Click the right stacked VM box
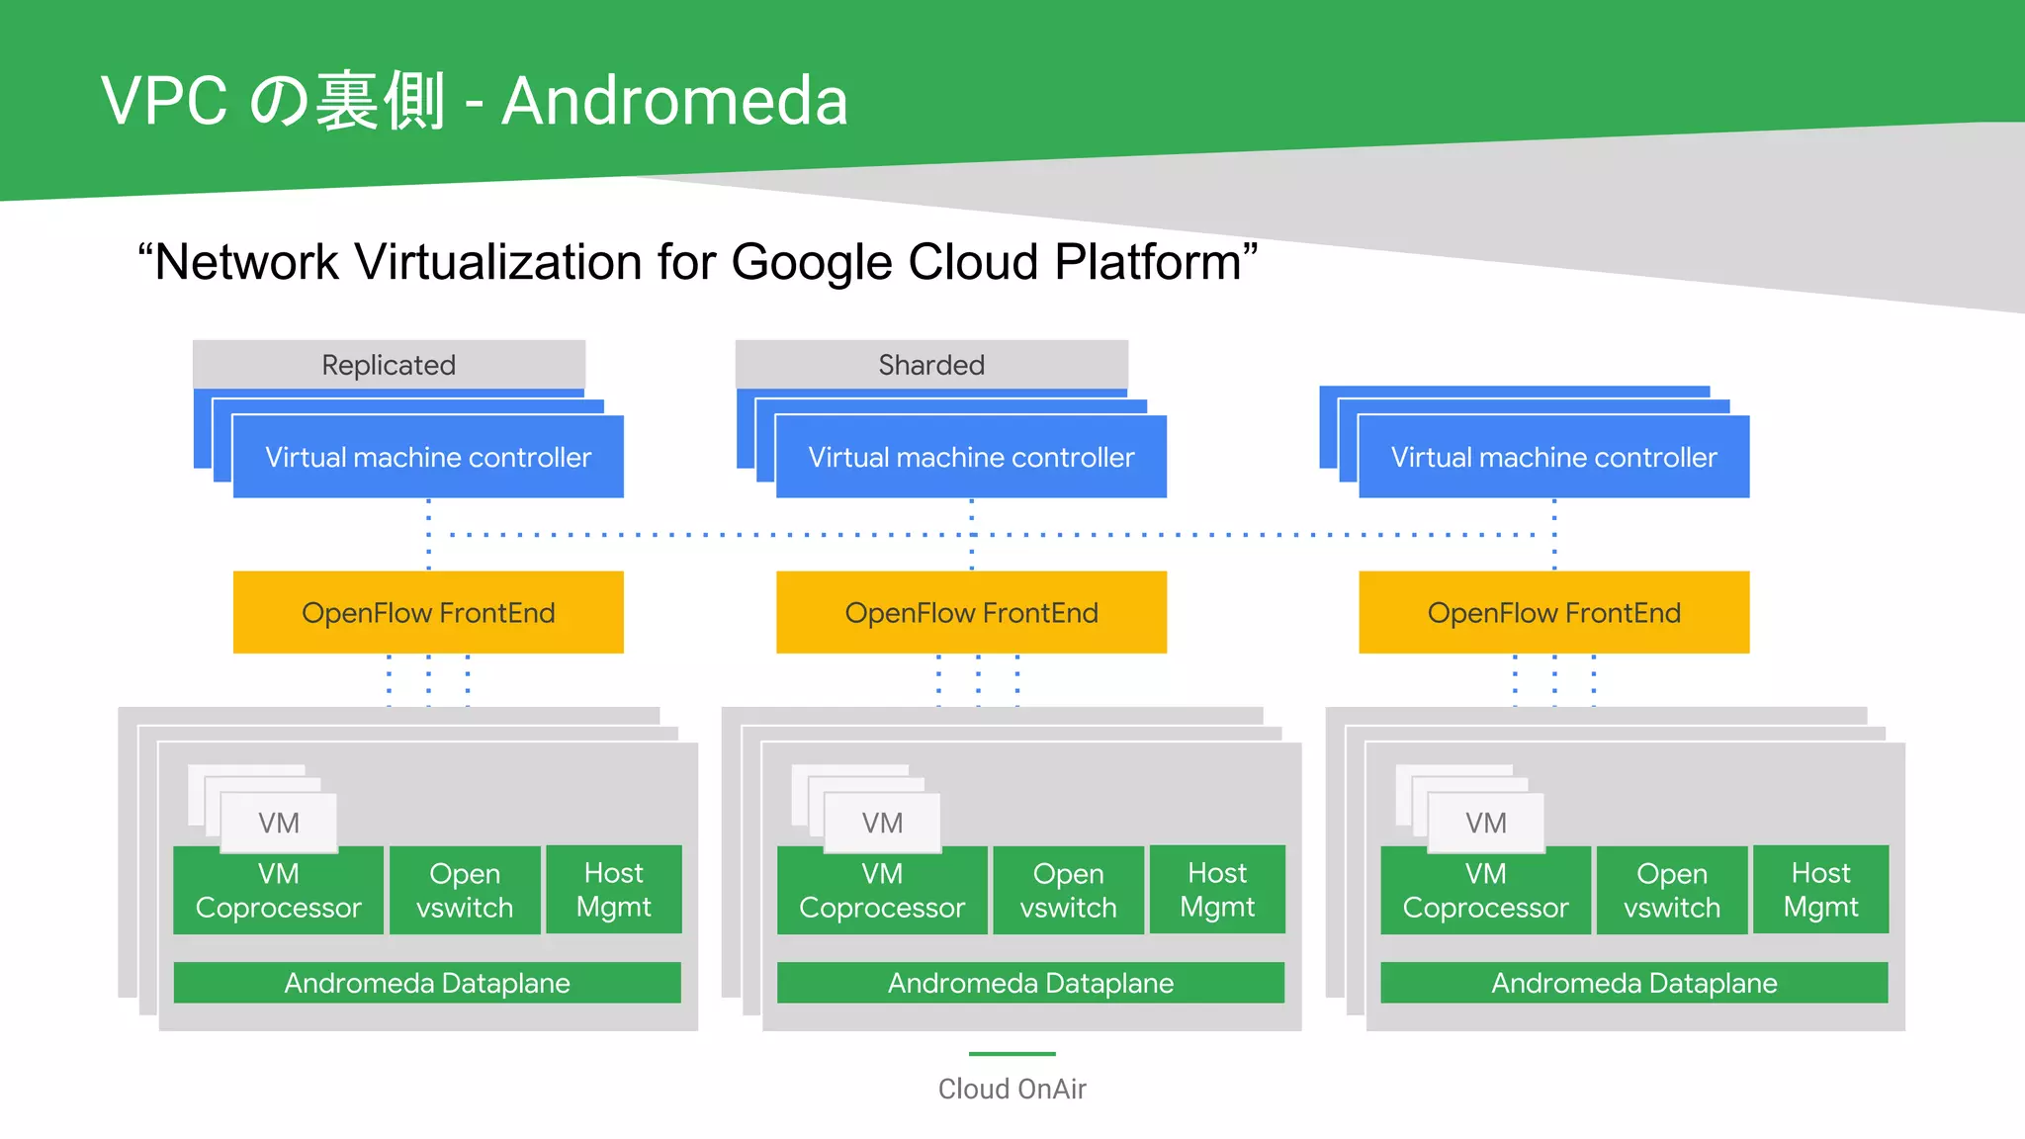2025x1139 pixels. (x=1485, y=823)
